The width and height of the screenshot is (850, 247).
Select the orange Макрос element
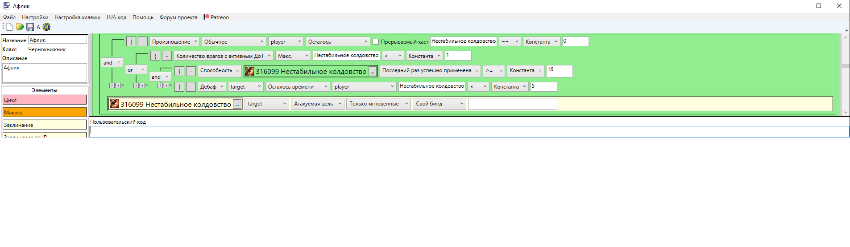point(45,113)
